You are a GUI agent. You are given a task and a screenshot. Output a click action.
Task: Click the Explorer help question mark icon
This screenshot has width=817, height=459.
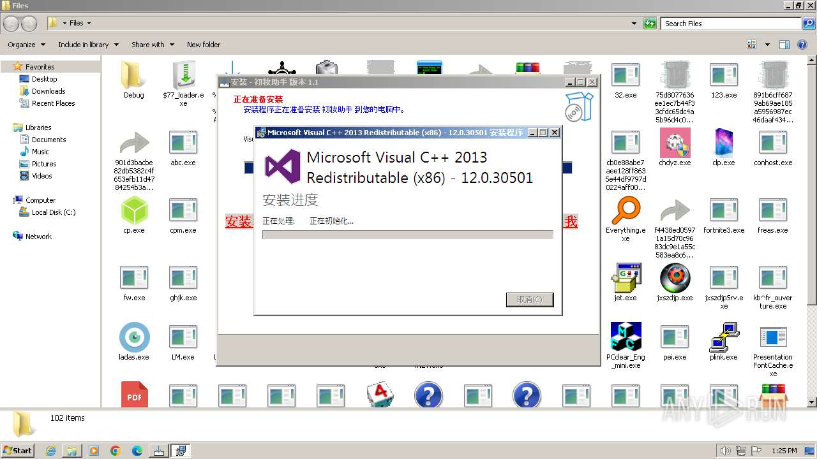pyautogui.click(x=803, y=45)
